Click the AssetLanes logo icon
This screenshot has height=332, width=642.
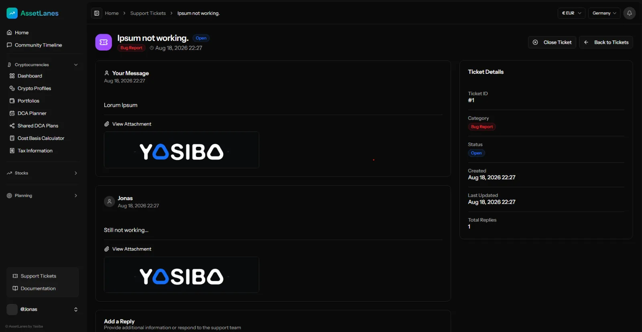pos(12,13)
